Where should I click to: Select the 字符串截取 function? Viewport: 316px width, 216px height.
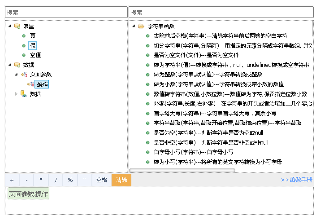pos(227,123)
